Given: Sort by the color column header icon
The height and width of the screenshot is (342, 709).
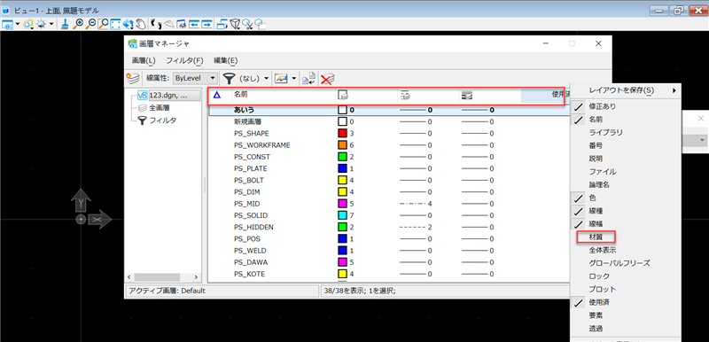Looking at the screenshot, I should [343, 95].
